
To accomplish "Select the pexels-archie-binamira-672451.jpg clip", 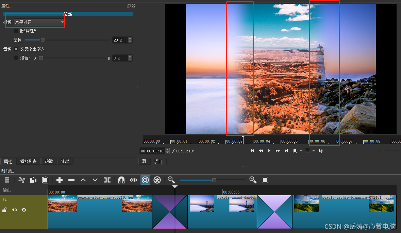I will tap(344, 212).
